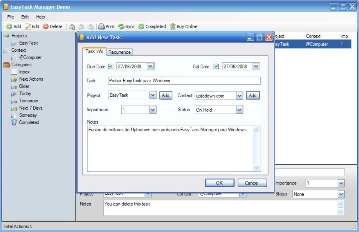Screen dimensions: 359x232
Task: Click the Imp column header in task list
Action: (344, 36)
